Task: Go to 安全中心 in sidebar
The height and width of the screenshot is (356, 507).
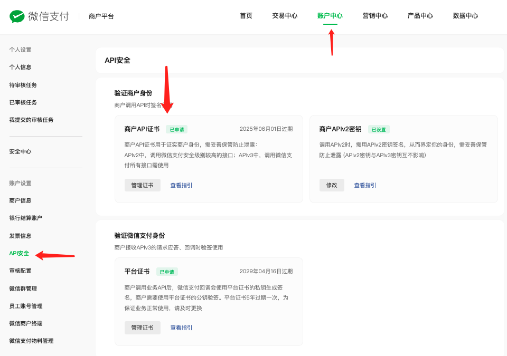Action: (21, 151)
